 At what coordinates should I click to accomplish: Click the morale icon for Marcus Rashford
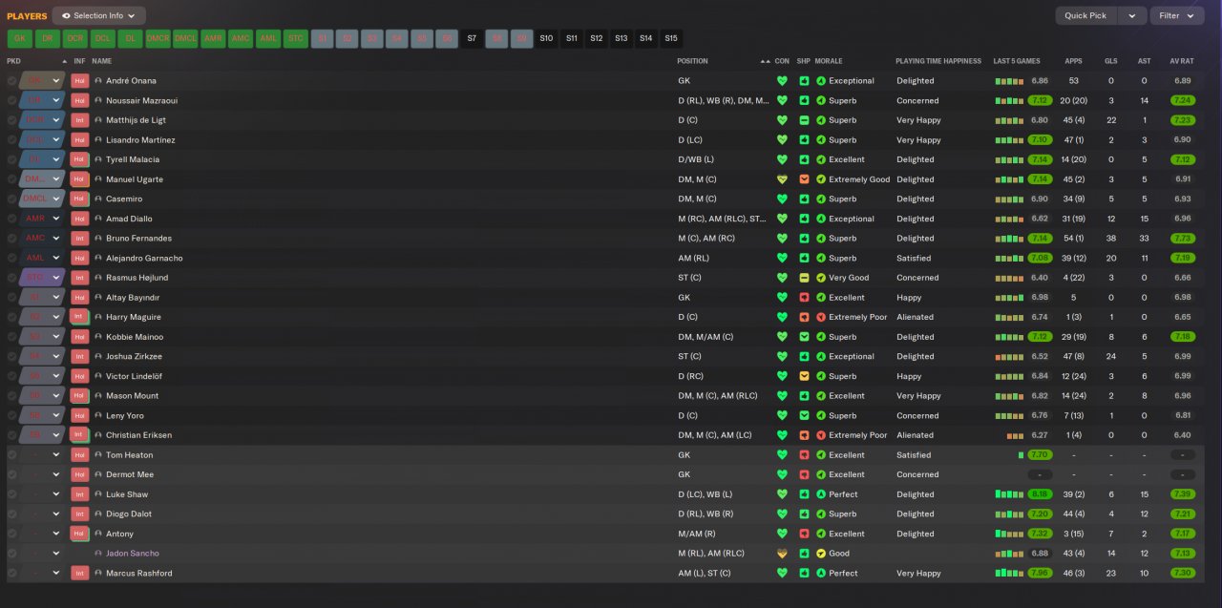tap(821, 574)
